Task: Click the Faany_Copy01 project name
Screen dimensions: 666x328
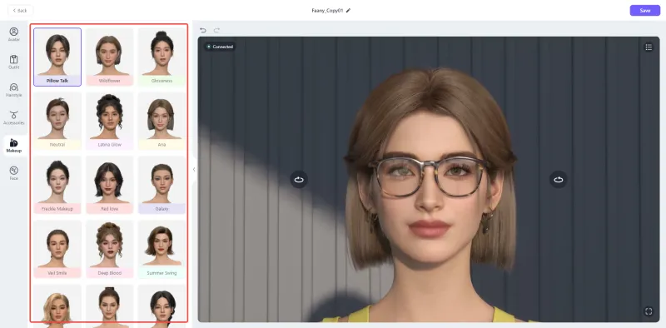Action: [x=327, y=10]
